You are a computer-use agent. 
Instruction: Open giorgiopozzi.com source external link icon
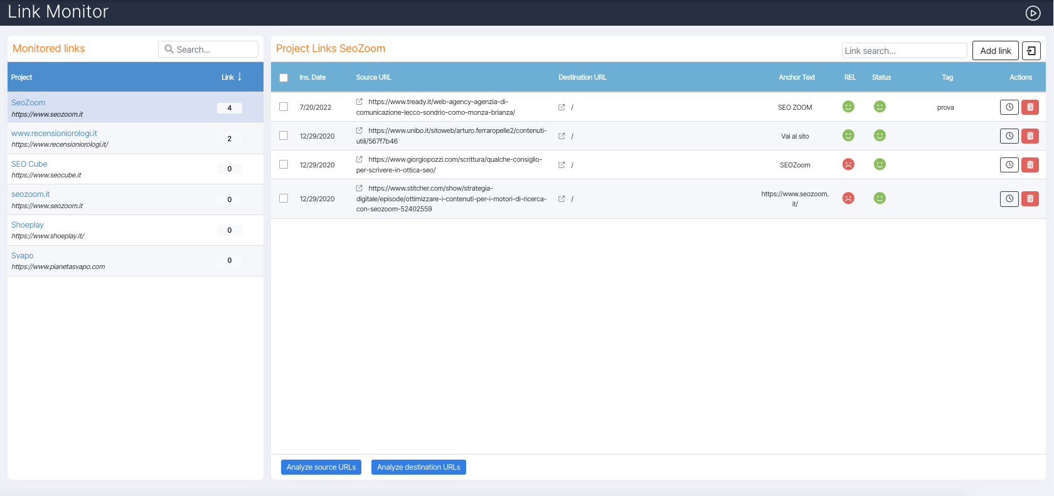pos(359,159)
